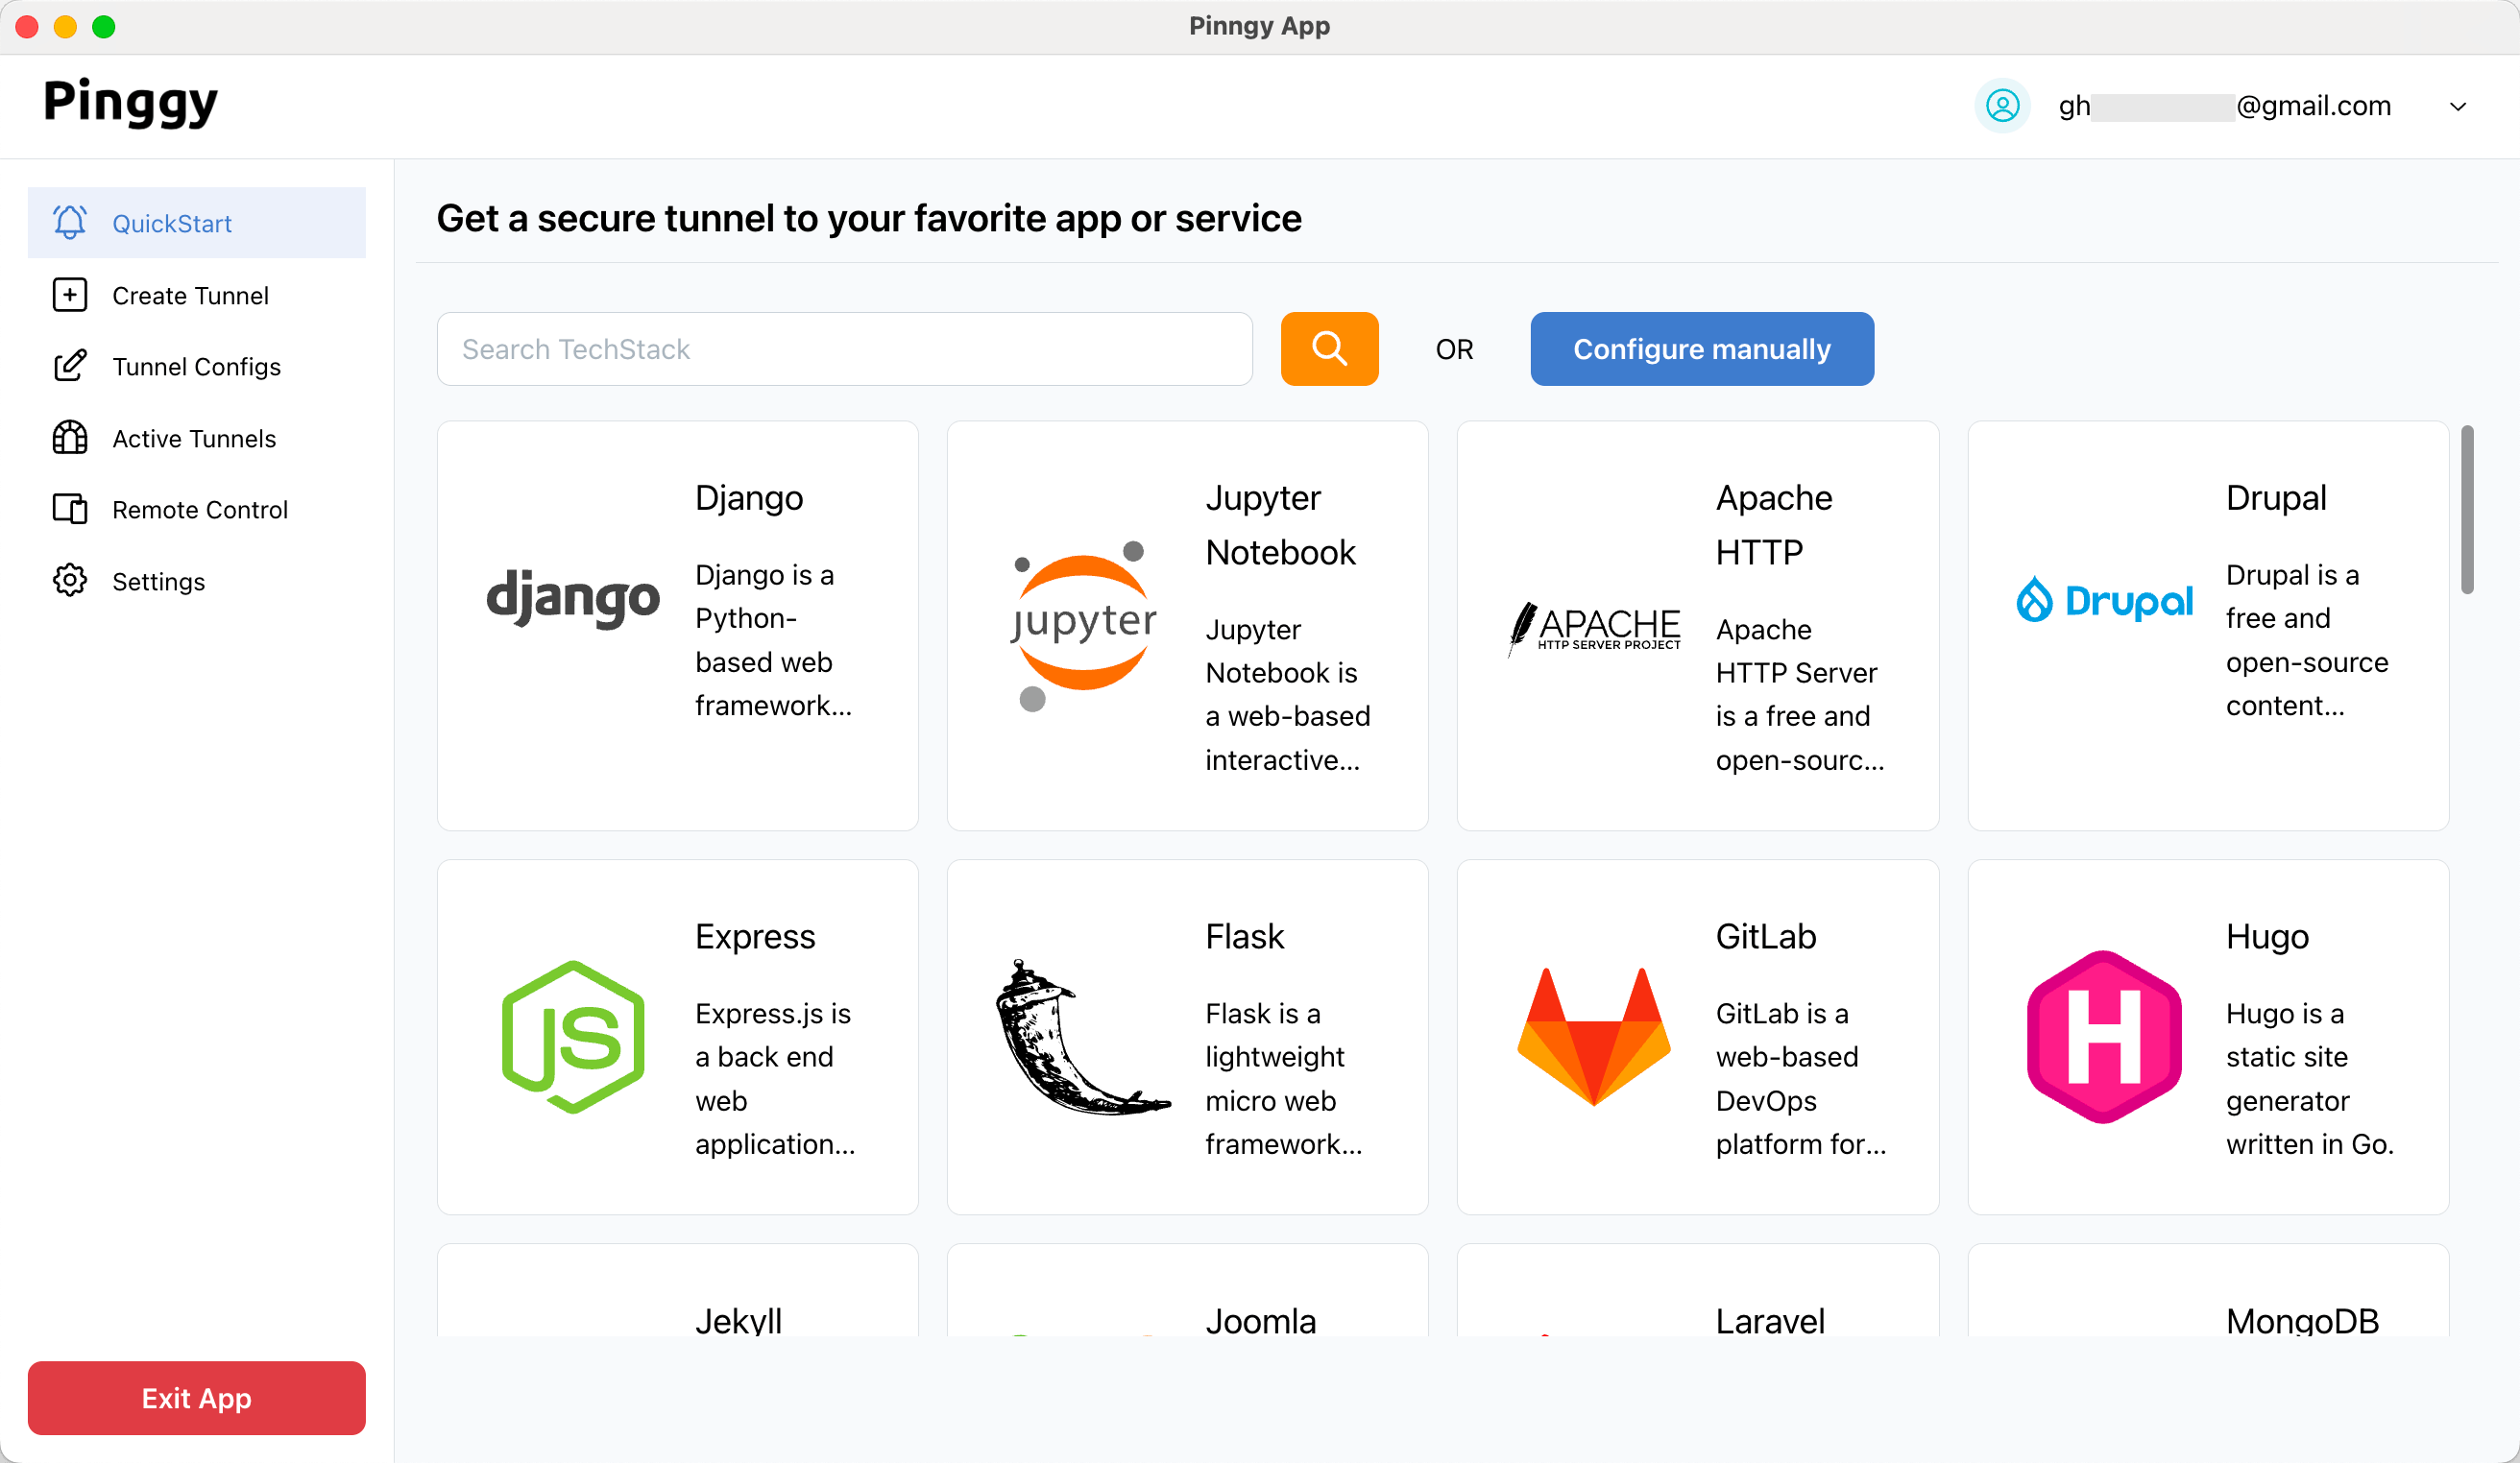Click the Active Tunnels tunnel icon
The image size is (2520, 1463).
click(x=70, y=438)
